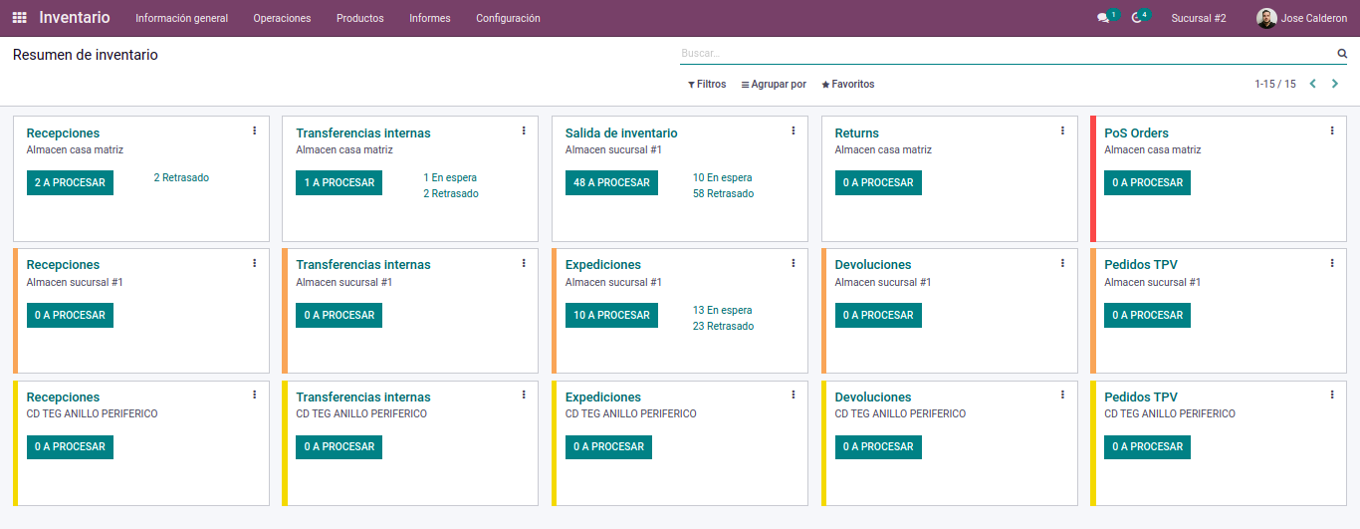The height and width of the screenshot is (529, 1360).
Task: Open kebab menu on Salida de inventario card
Action: coord(793,131)
